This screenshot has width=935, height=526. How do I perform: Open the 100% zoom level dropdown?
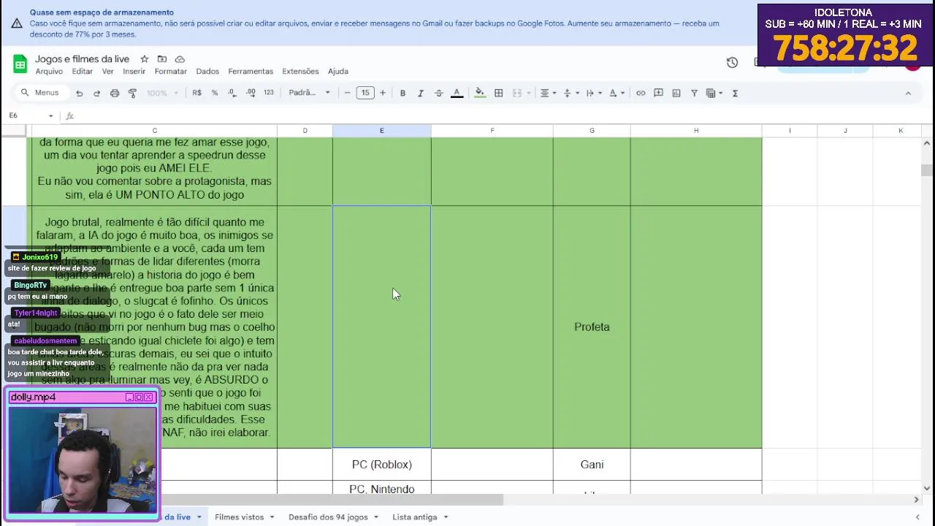162,93
